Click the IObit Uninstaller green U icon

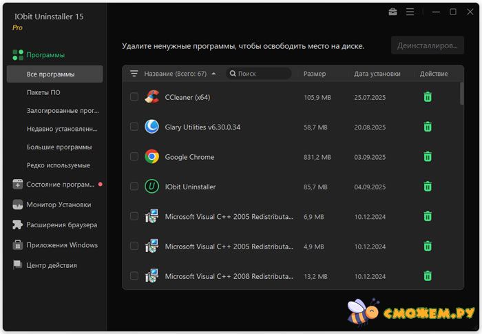tap(152, 186)
